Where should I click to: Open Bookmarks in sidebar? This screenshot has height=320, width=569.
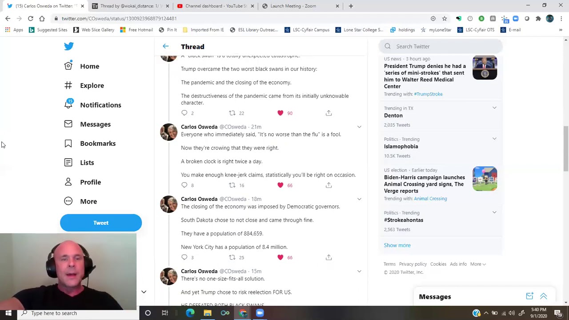[89, 143]
